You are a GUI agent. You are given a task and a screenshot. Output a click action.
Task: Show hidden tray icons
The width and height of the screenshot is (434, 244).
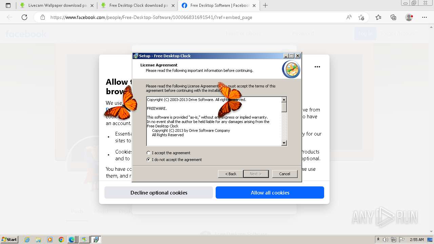(x=378, y=240)
